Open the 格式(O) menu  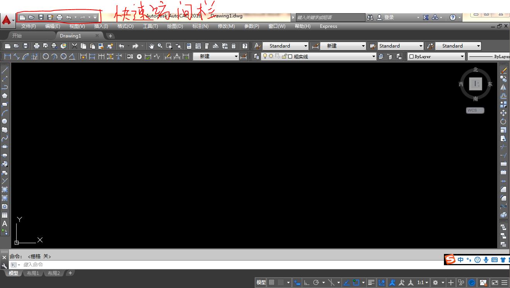click(125, 26)
